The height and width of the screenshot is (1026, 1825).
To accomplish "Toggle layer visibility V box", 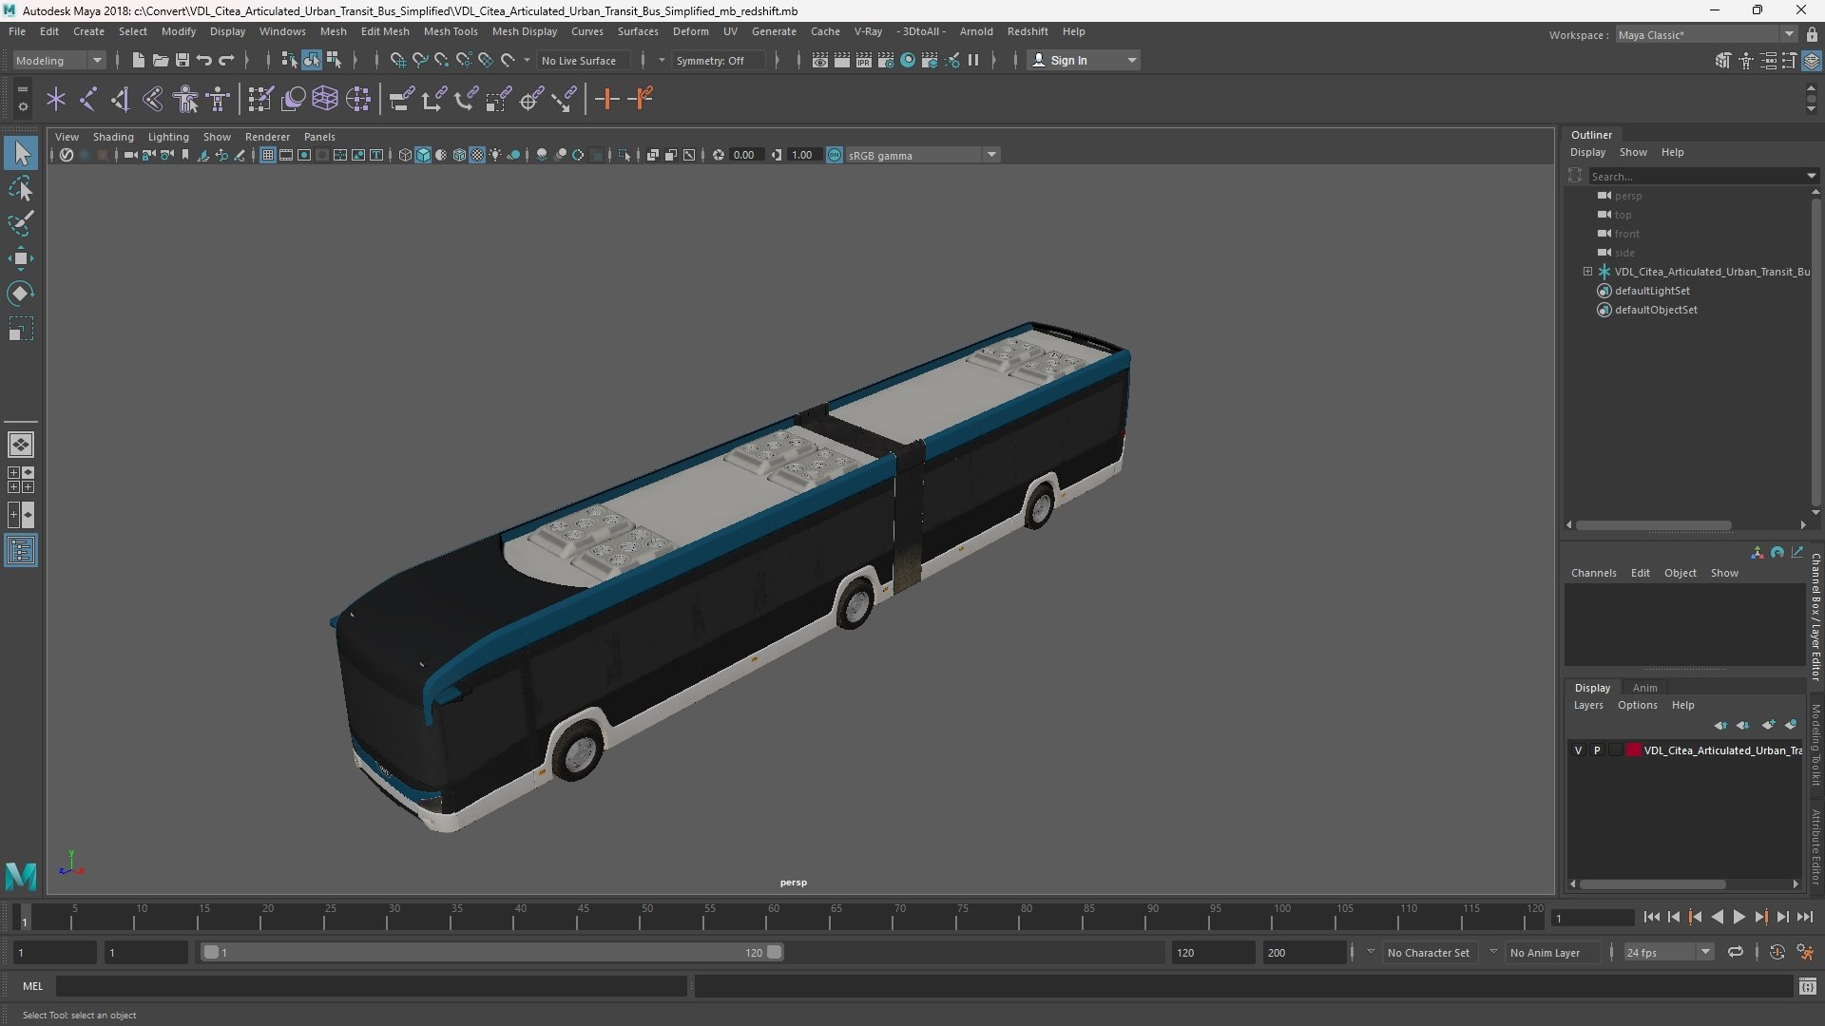I will click(1579, 750).
